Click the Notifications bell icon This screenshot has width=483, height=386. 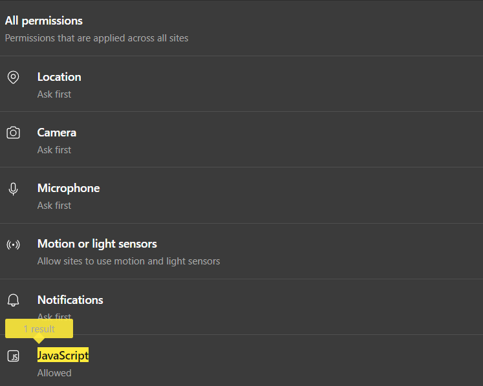click(13, 301)
